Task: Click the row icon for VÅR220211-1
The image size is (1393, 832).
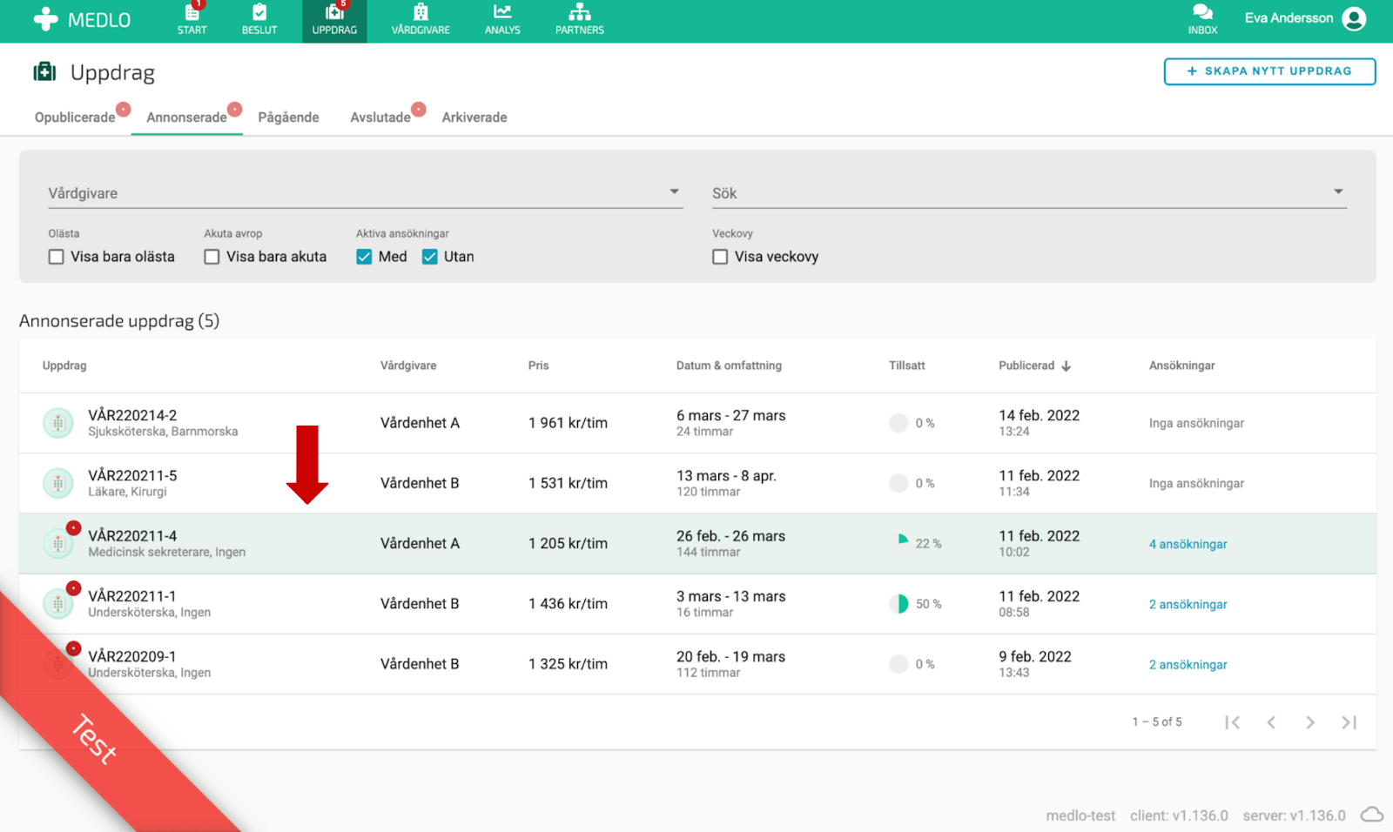Action: (58, 603)
